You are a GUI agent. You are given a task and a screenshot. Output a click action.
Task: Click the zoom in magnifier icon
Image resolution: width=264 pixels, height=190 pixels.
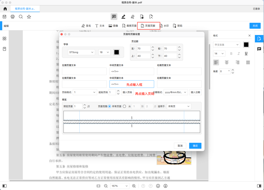134,186
